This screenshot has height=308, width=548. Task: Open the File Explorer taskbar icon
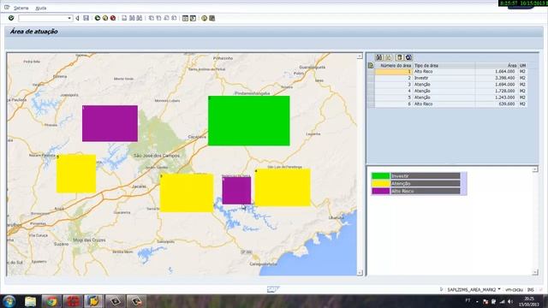tap(31, 301)
